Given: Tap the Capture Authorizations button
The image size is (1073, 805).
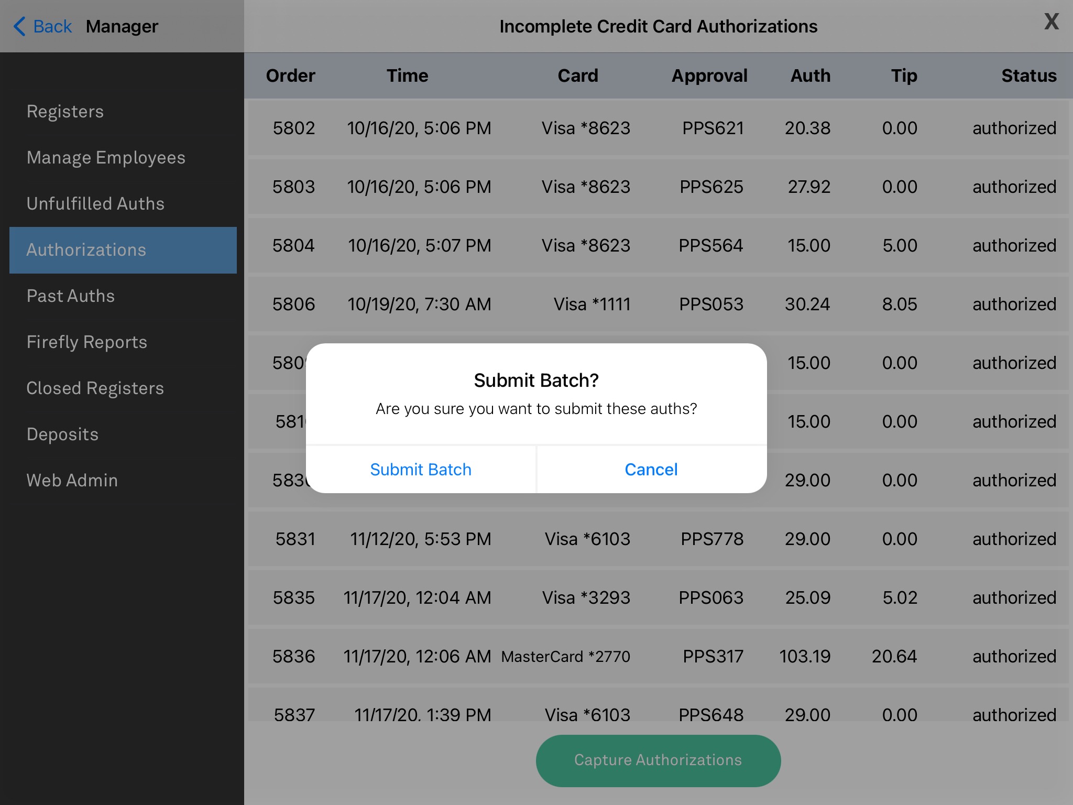Looking at the screenshot, I should pyautogui.click(x=658, y=760).
